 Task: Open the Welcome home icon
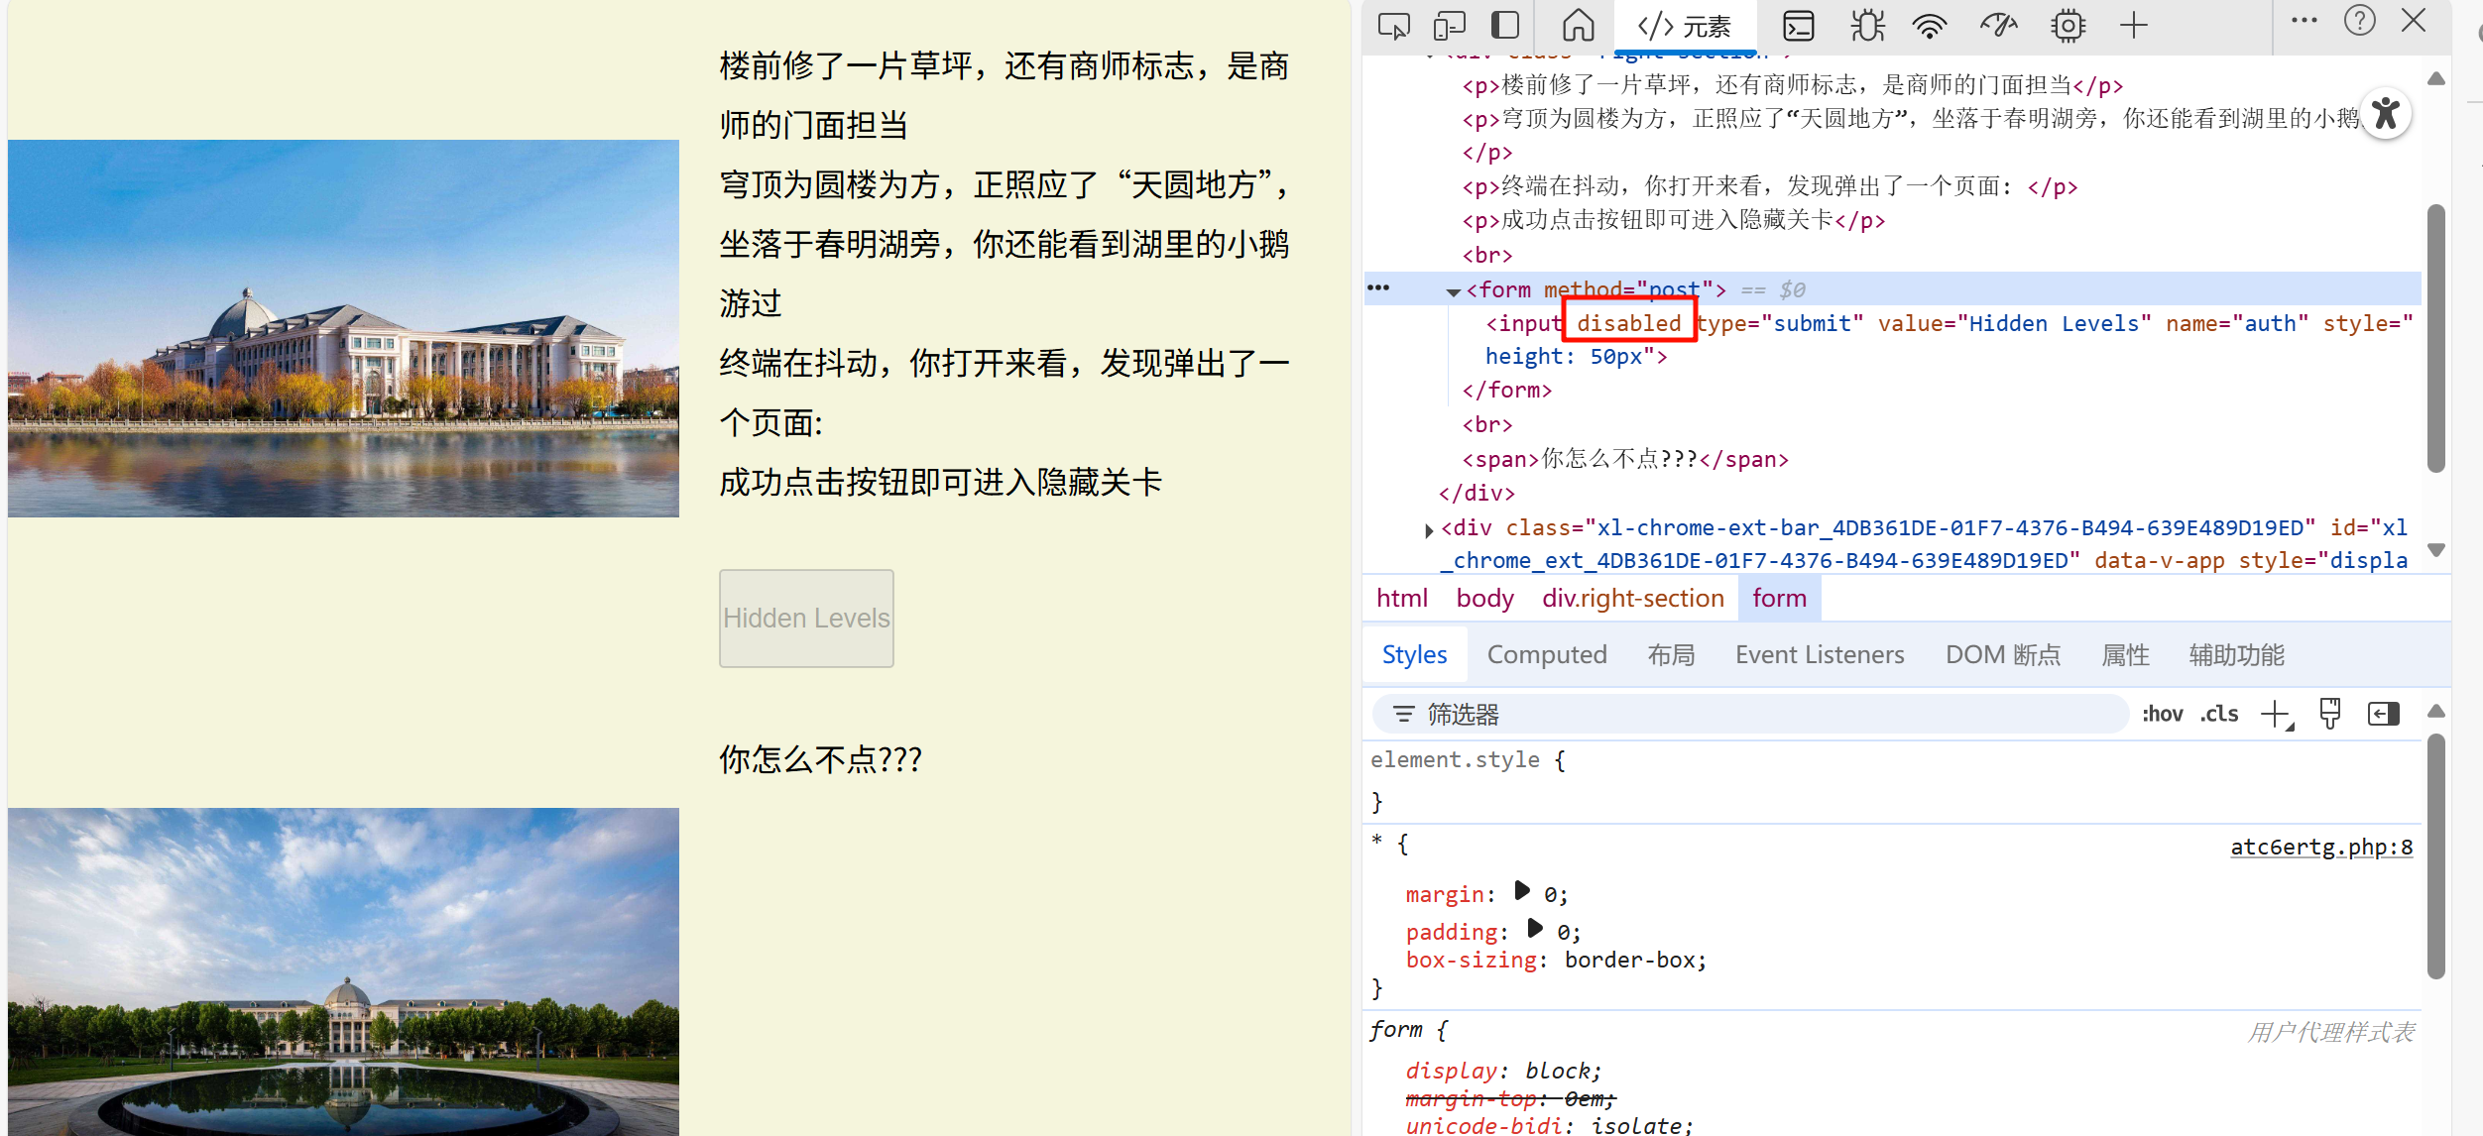coord(1578,26)
